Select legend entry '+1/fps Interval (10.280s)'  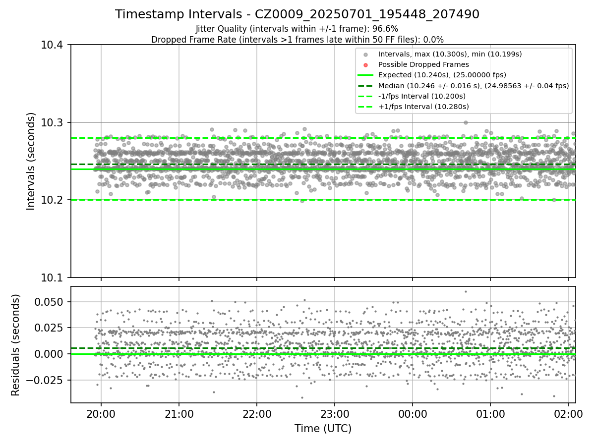click(x=424, y=107)
